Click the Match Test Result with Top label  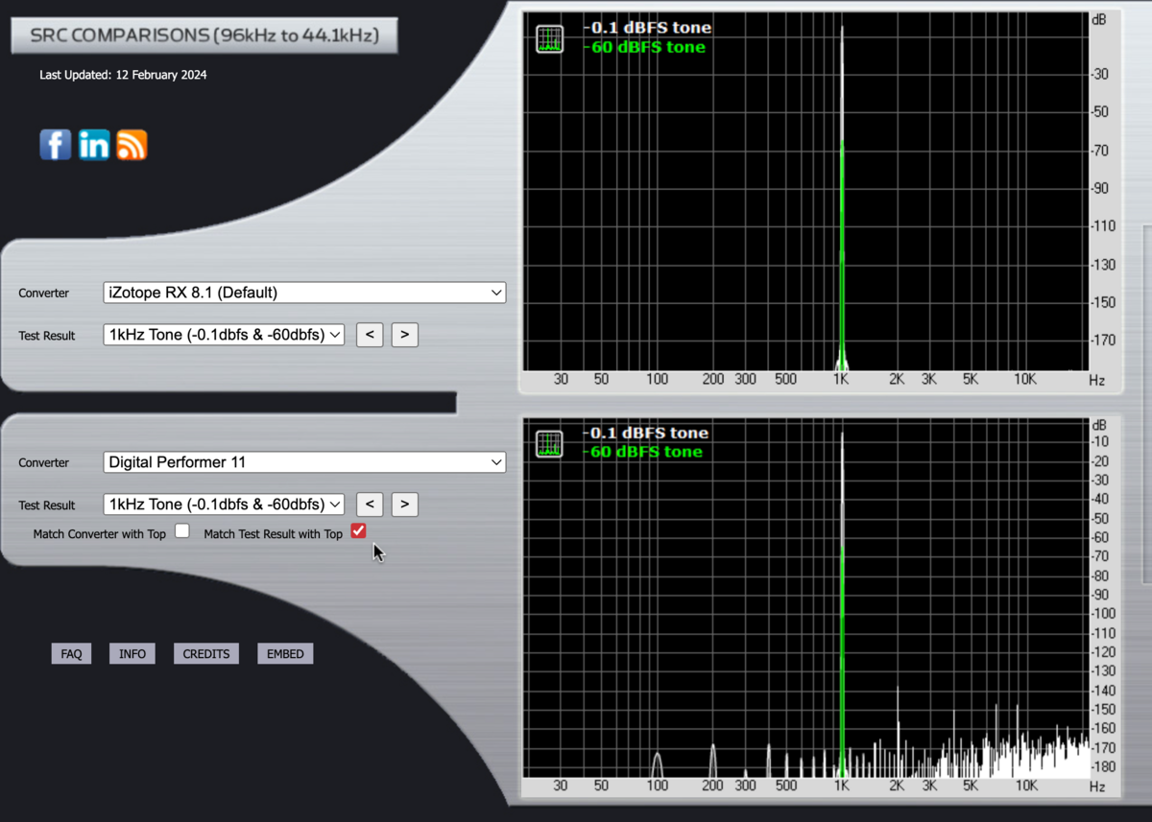pyautogui.click(x=274, y=534)
